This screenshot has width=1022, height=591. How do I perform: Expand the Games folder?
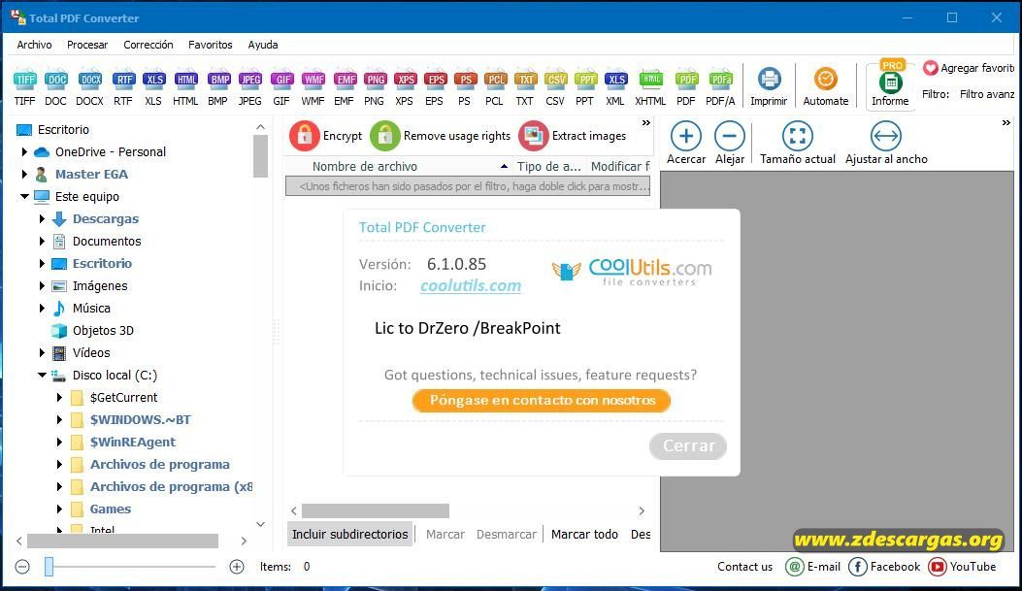(x=60, y=509)
